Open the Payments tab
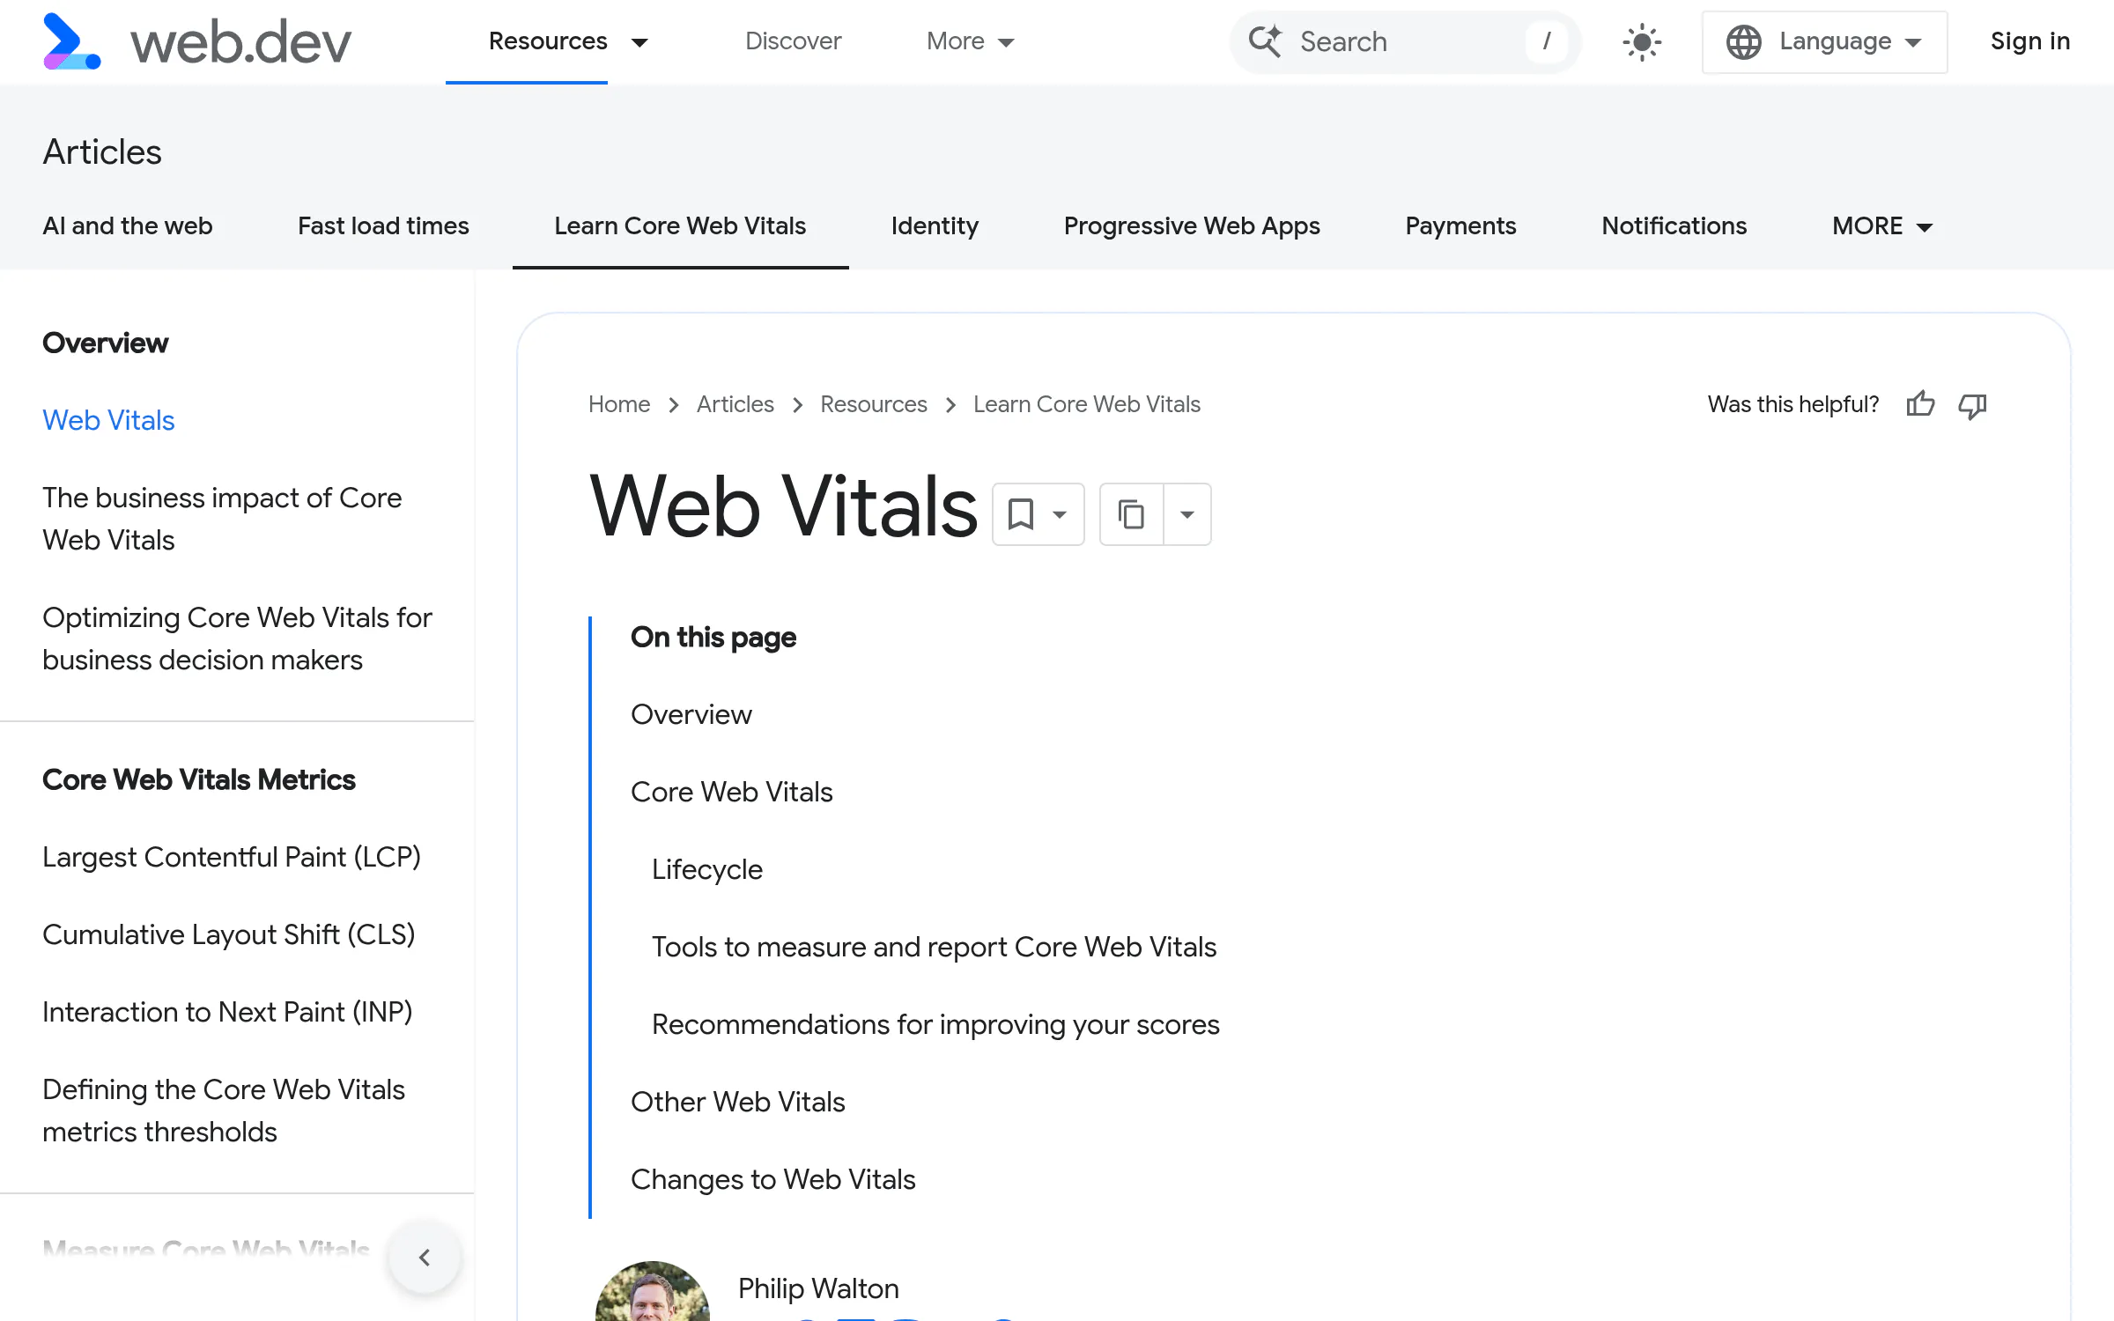This screenshot has height=1321, width=2114. coord(1460,226)
